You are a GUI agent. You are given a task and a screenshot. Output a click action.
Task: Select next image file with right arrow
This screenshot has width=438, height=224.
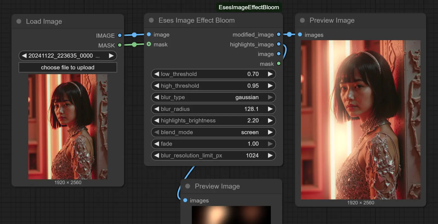point(111,56)
